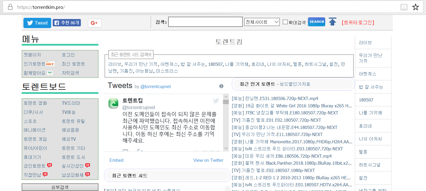Image resolution: width=426 pixels, height=191 pixels.
Task: Go to 첫페이지 in the menu
Action: [x=32, y=55]
